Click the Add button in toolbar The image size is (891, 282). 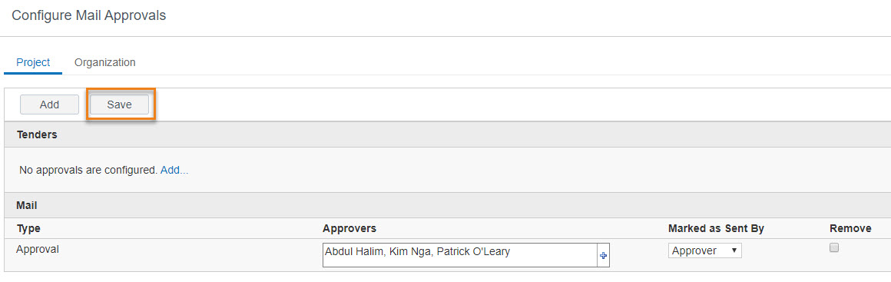click(49, 105)
